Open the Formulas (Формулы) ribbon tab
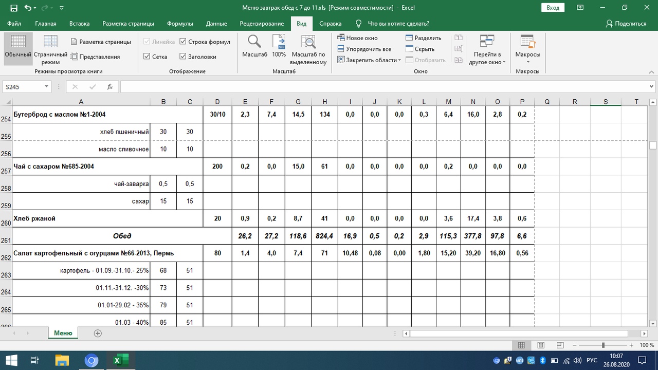 tap(180, 24)
